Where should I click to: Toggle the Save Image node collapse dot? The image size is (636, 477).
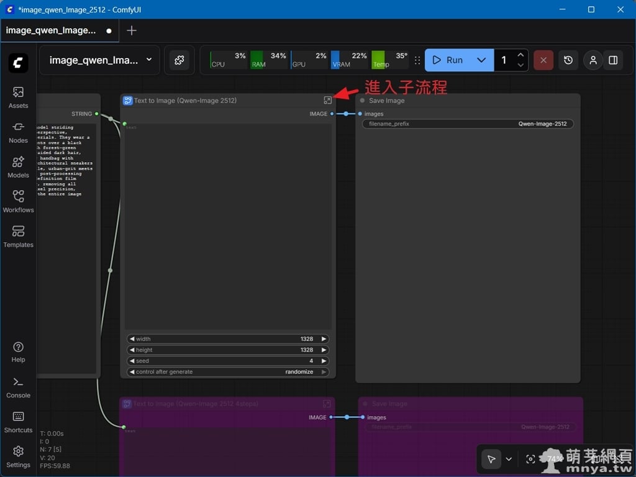pos(362,101)
